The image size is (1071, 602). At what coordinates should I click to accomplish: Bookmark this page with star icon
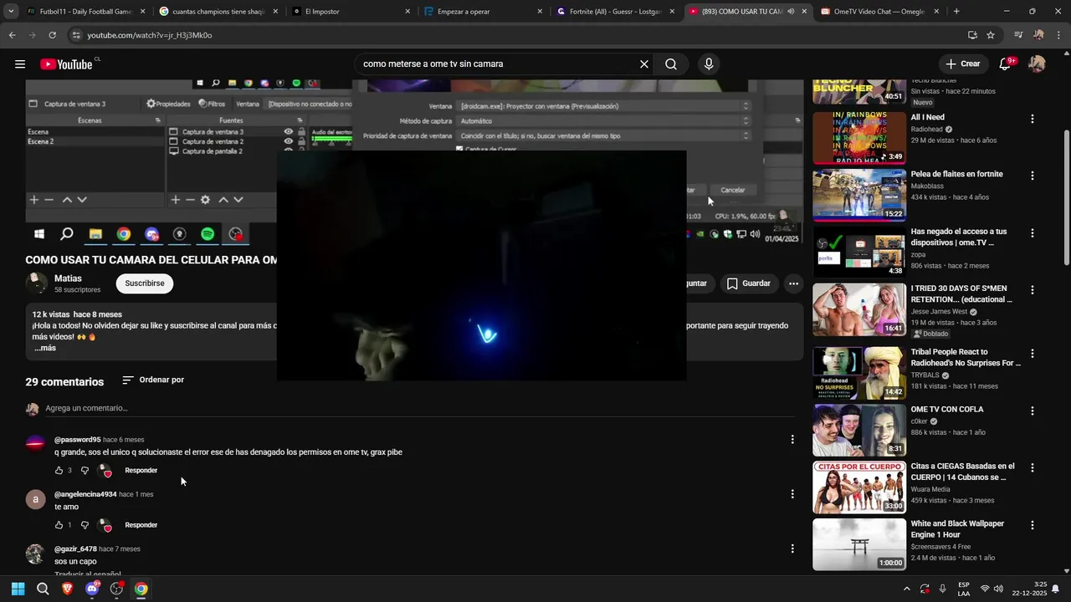point(991,35)
